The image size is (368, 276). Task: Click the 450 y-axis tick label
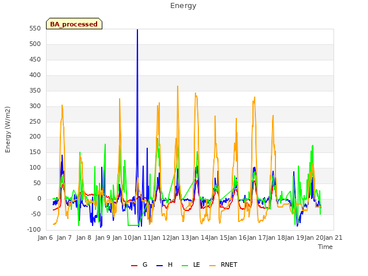coord(35,60)
